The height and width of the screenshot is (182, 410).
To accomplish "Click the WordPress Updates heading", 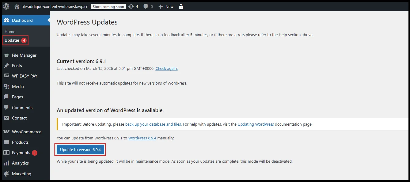I will coord(87,22).
